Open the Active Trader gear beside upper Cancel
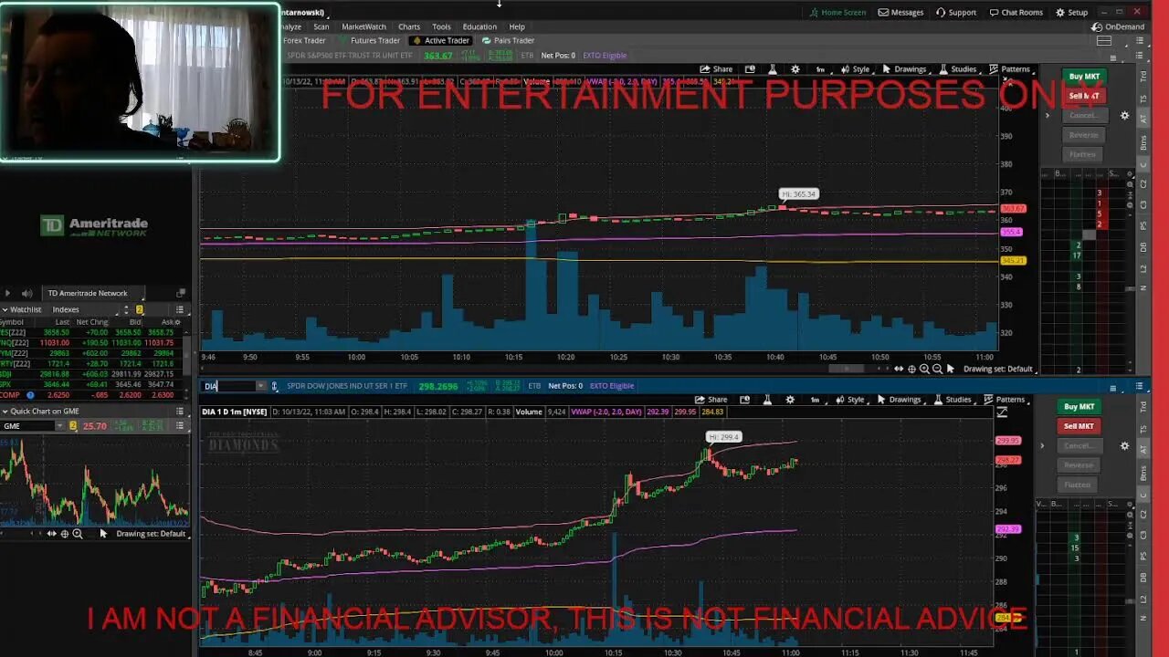Image resolution: width=1169 pixels, height=657 pixels. point(1125,116)
